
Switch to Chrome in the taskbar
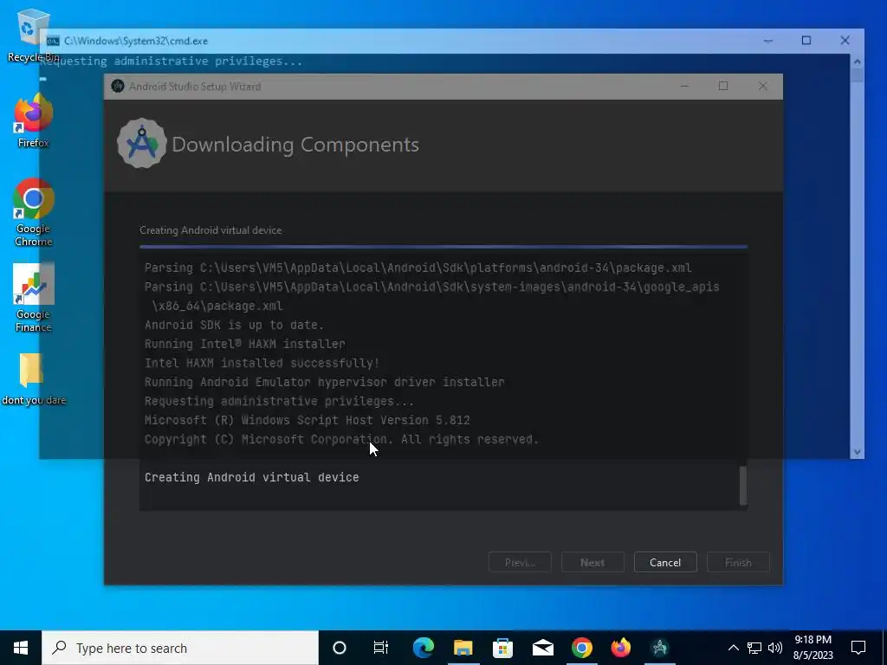click(x=581, y=648)
